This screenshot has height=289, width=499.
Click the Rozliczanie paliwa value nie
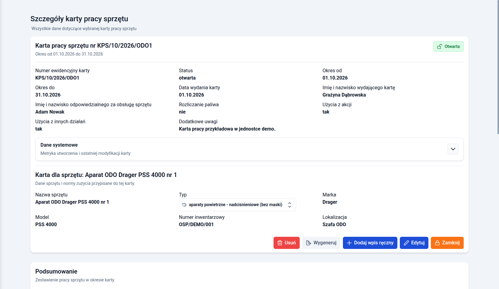point(182,112)
